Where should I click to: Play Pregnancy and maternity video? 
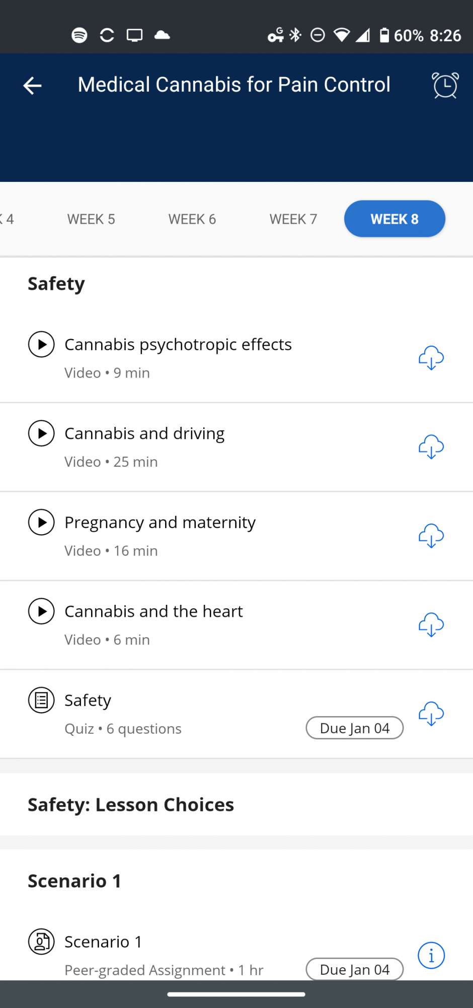coord(41,522)
